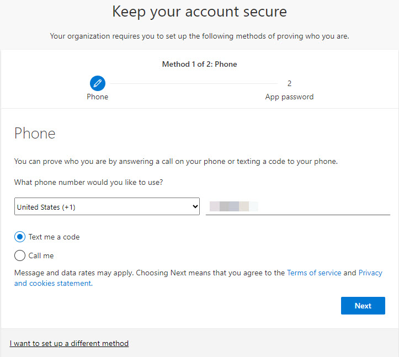The height and width of the screenshot is (357, 399).
Task: Click the "Keep your account secure" heading
Action: pyautogui.click(x=199, y=12)
